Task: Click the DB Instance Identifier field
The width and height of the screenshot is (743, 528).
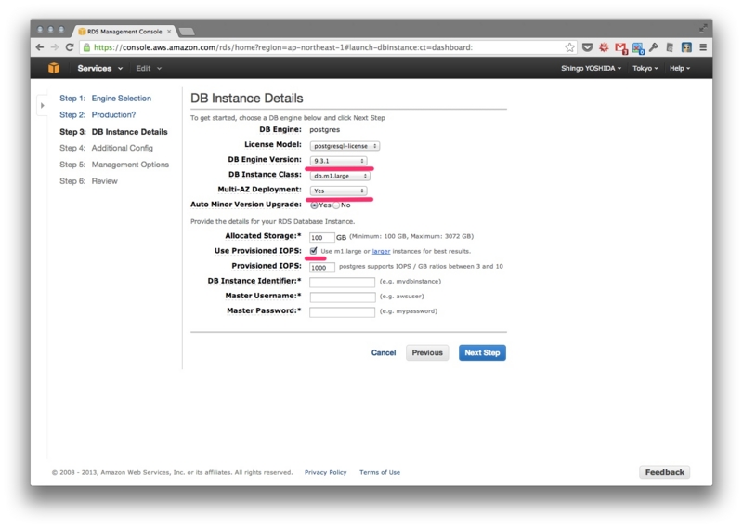Action: click(x=342, y=282)
